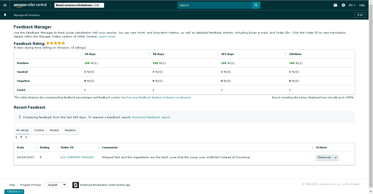Viewport: 373px width, 194px height.
Task: Click Help in the top bar
Action: point(362,5)
